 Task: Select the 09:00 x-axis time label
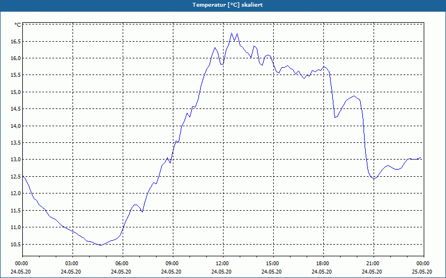coord(173,264)
